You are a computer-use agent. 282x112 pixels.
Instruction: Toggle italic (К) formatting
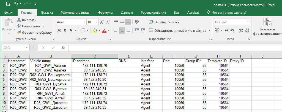[x=65, y=30]
